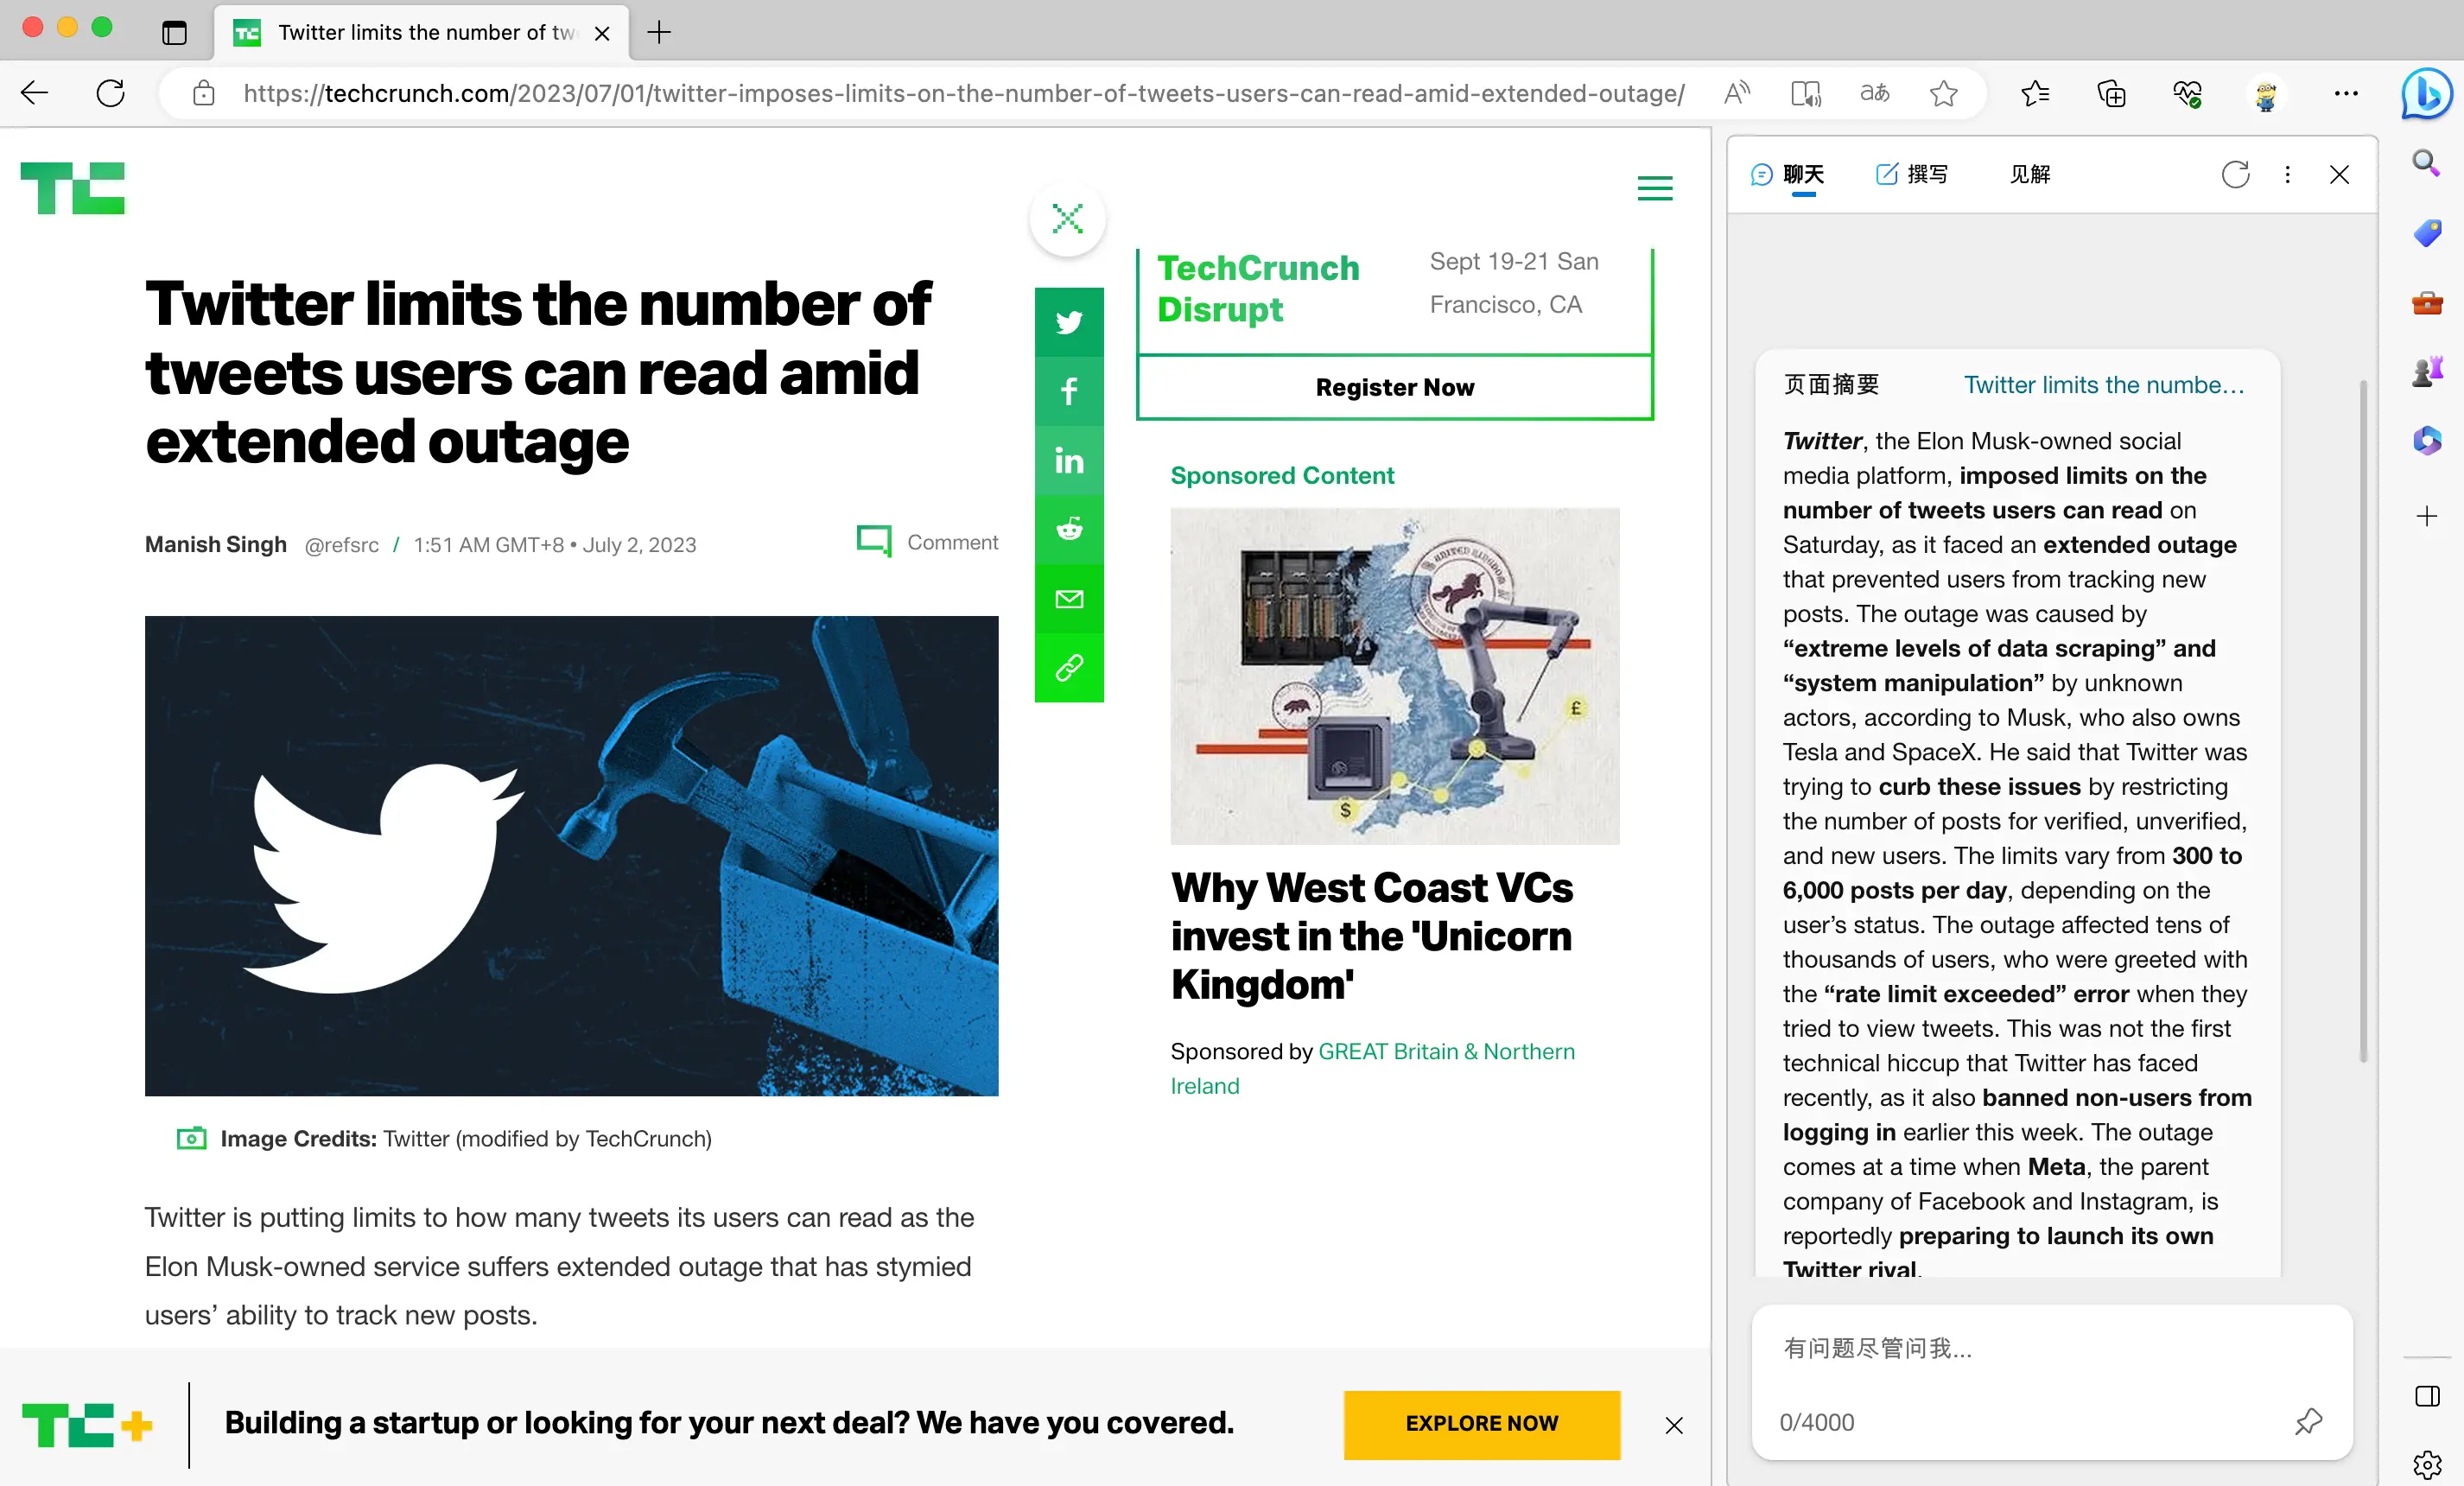Open the browser Settings and more menu

[x=2346, y=93]
